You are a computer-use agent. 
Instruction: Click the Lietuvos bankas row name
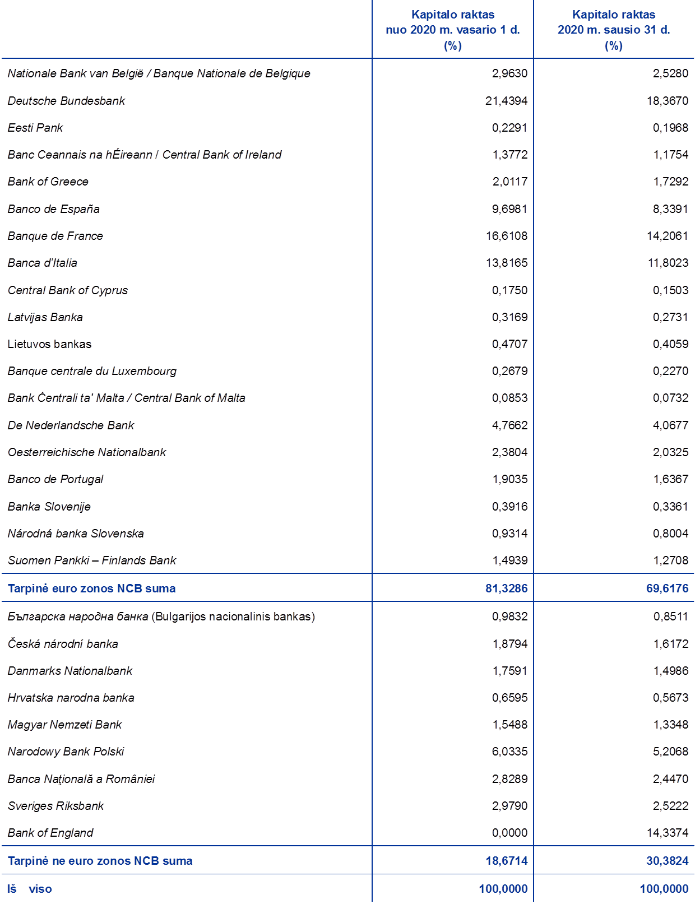pos(49,344)
